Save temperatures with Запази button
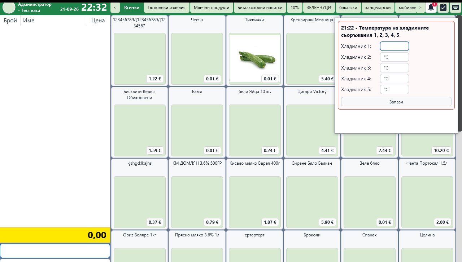 tap(396, 102)
